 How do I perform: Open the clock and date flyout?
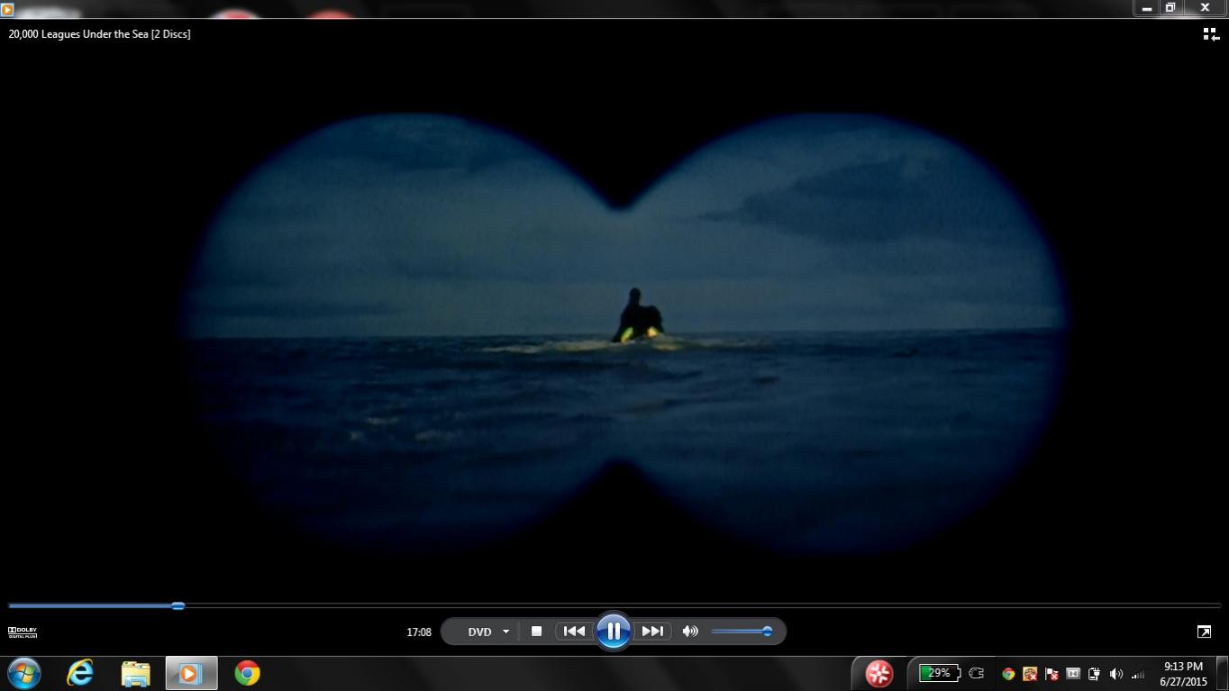[1183, 674]
